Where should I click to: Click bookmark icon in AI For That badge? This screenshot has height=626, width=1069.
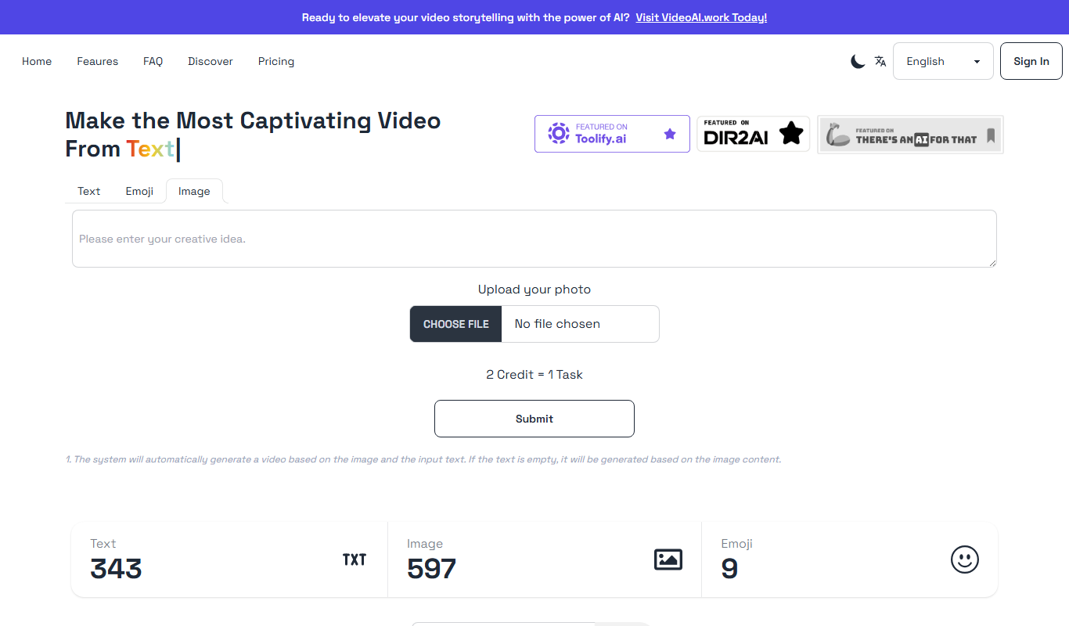(991, 136)
